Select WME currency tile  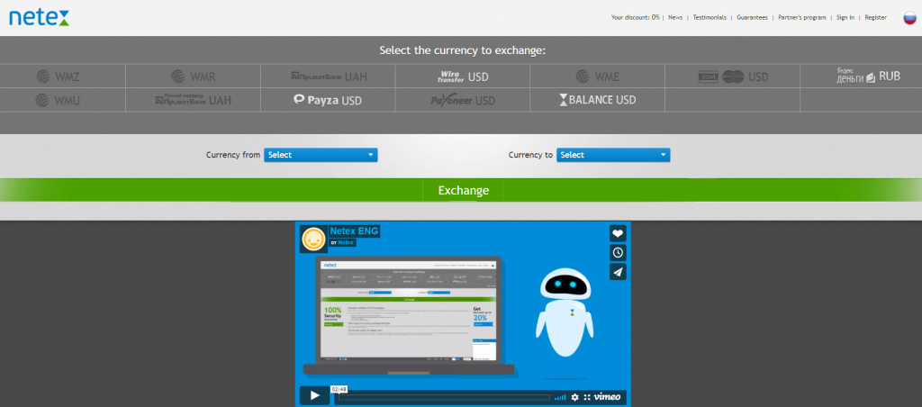pyautogui.click(x=598, y=77)
